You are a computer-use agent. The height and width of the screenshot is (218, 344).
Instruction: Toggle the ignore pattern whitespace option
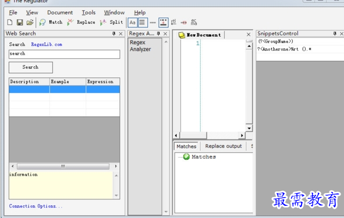click(x=164, y=23)
